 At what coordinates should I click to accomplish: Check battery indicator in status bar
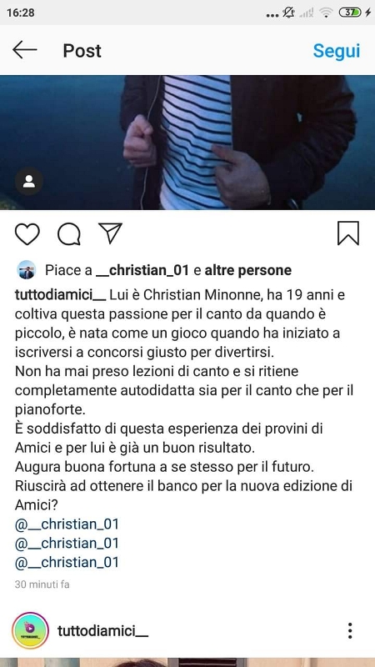pos(351,13)
